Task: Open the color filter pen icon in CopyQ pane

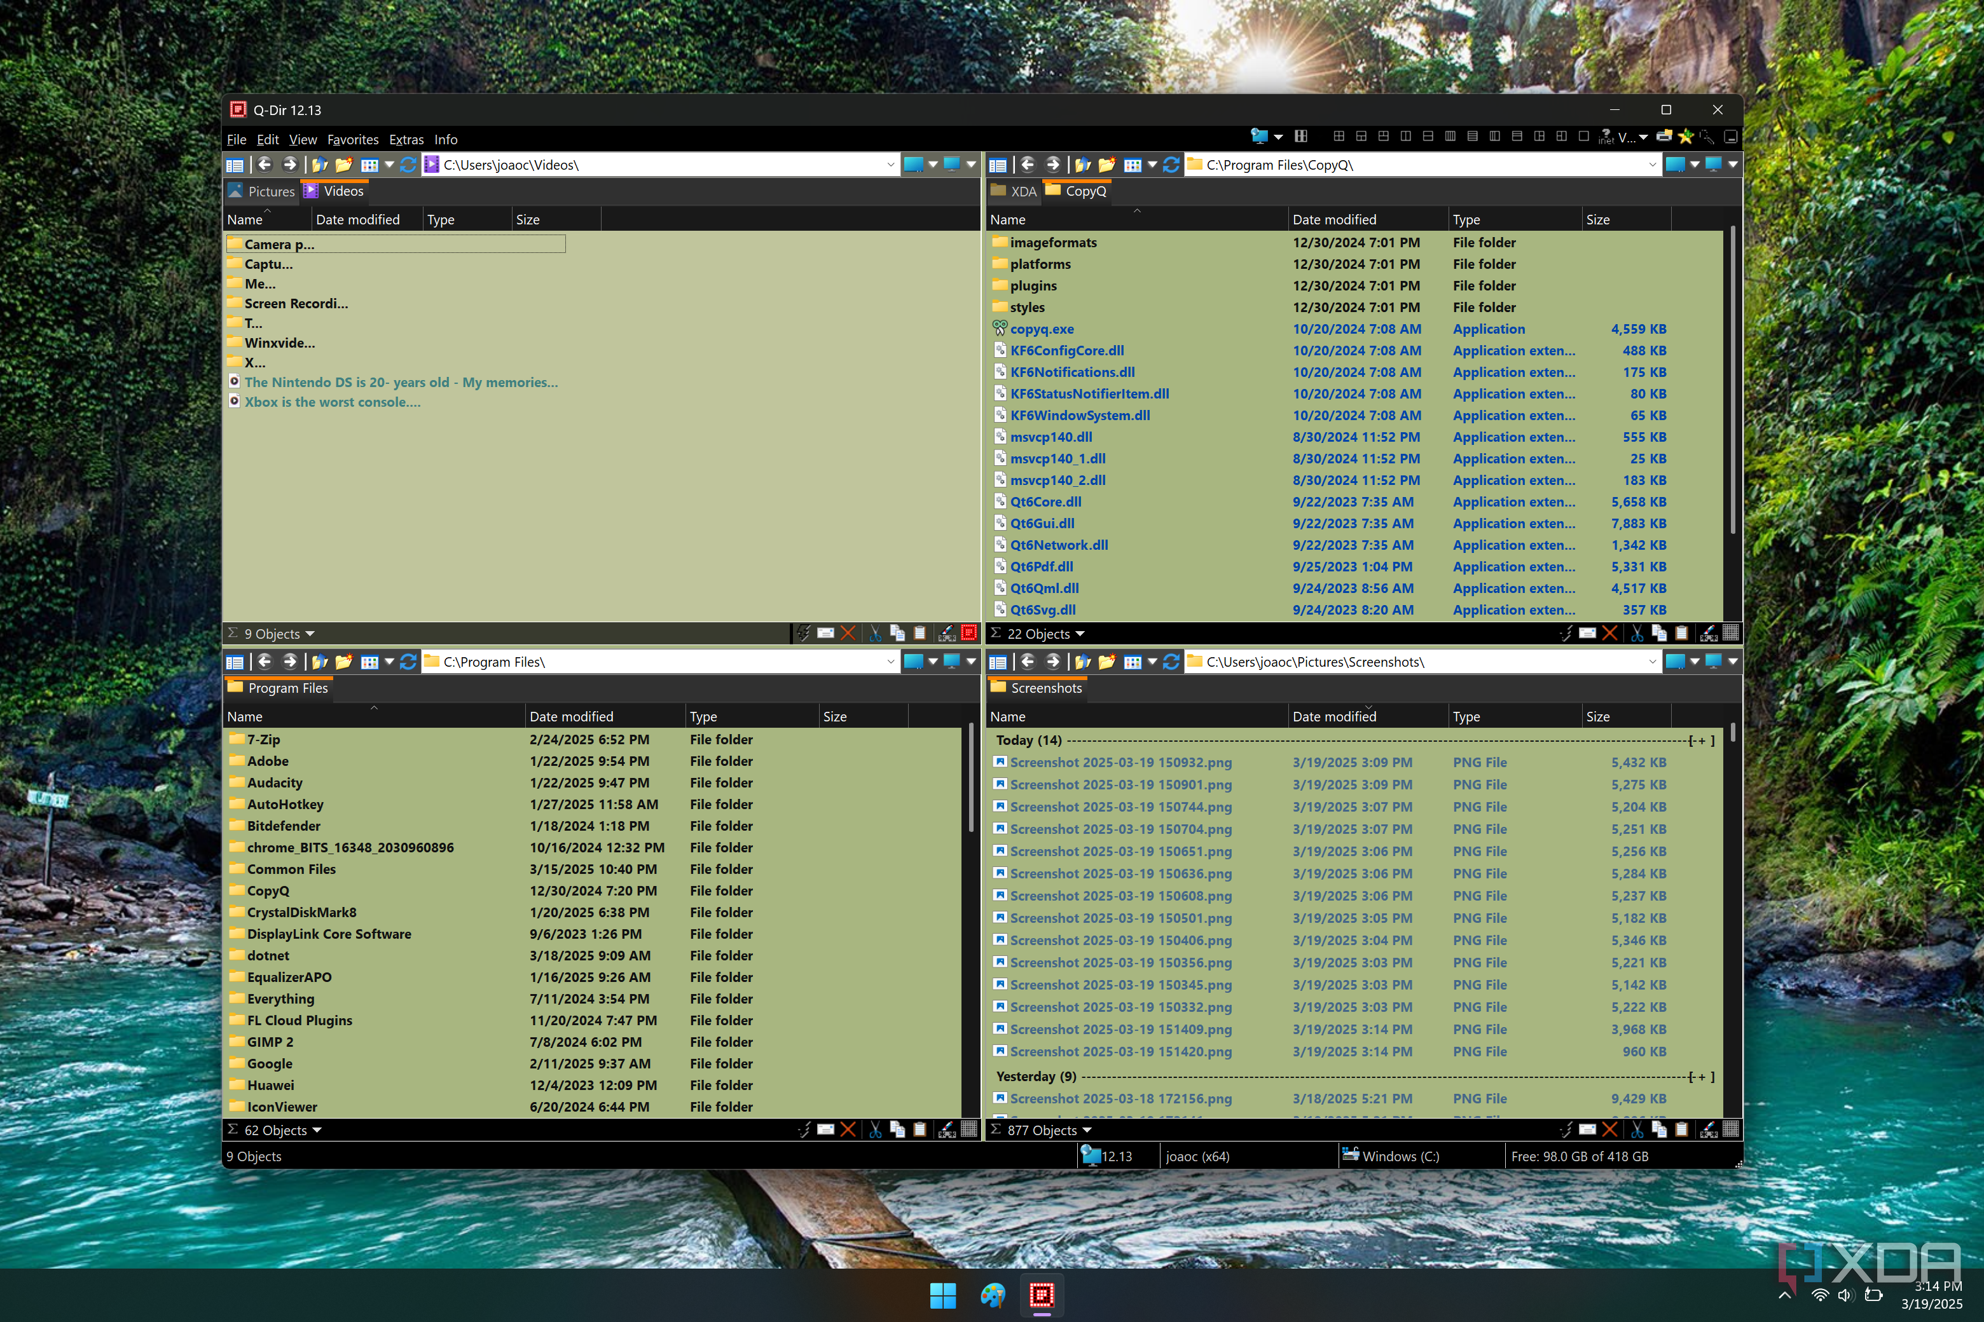Action: (1709, 633)
